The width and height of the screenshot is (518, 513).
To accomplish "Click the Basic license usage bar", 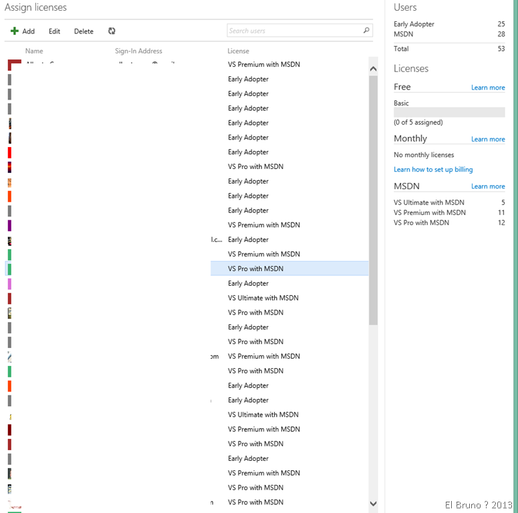I will pos(449,112).
